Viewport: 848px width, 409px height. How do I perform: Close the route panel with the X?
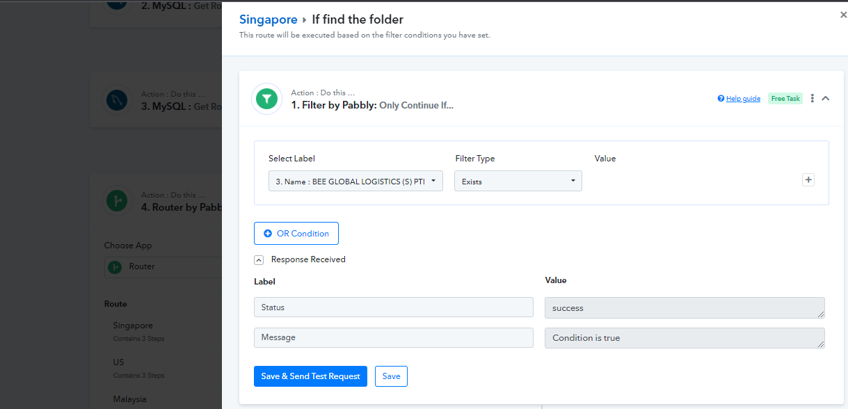click(x=843, y=15)
